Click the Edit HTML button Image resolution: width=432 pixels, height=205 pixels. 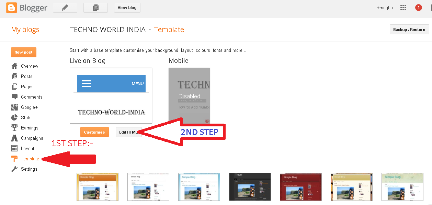tap(128, 132)
